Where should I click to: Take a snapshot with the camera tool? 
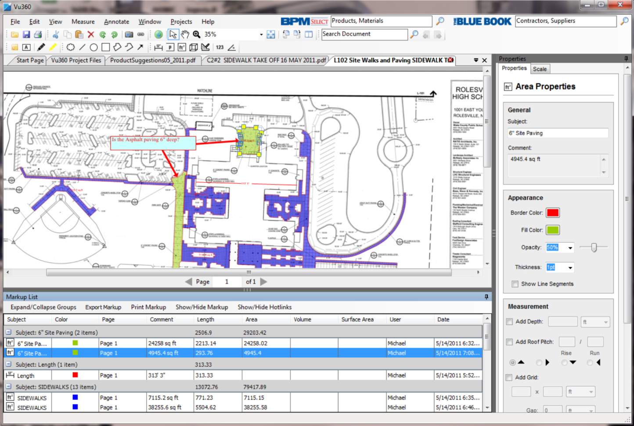tap(129, 34)
